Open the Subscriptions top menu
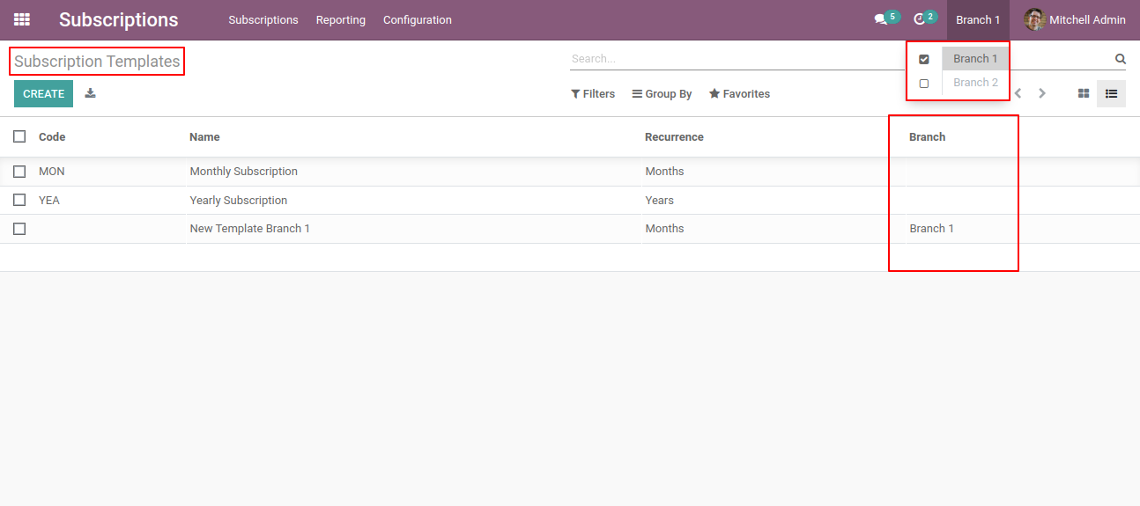 point(263,19)
